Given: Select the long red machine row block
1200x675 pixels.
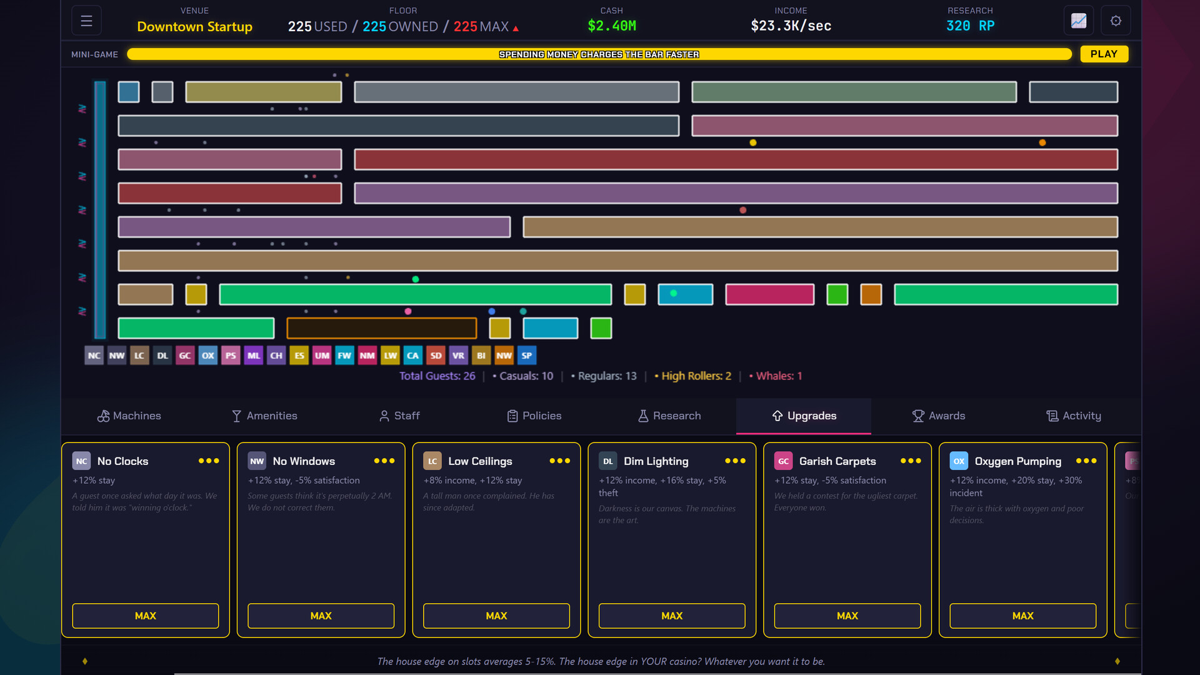Looking at the screenshot, I should tap(736, 159).
